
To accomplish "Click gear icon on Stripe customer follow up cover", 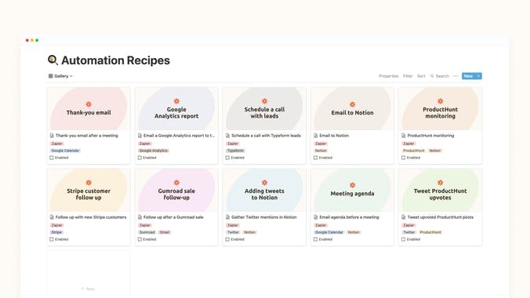I will point(89,183).
